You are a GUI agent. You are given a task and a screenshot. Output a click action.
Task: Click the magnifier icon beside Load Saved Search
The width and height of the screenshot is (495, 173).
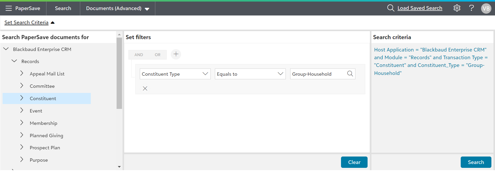click(x=391, y=8)
